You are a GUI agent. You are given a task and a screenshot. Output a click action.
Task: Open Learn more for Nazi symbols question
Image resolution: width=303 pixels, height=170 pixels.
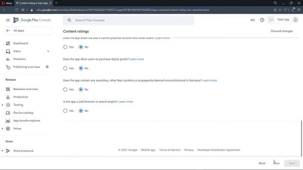pyautogui.click(x=210, y=80)
